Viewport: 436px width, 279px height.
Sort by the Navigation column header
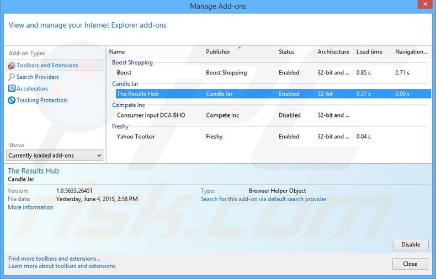(x=412, y=52)
